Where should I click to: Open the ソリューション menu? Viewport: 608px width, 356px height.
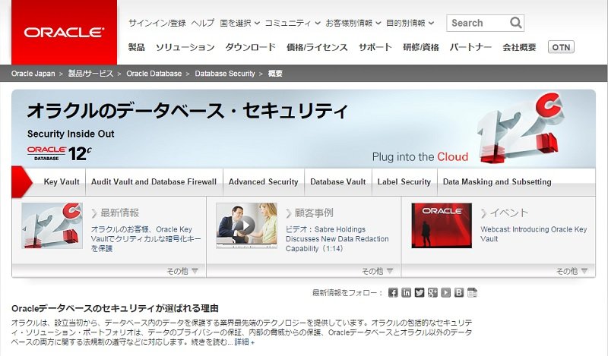pos(185,47)
